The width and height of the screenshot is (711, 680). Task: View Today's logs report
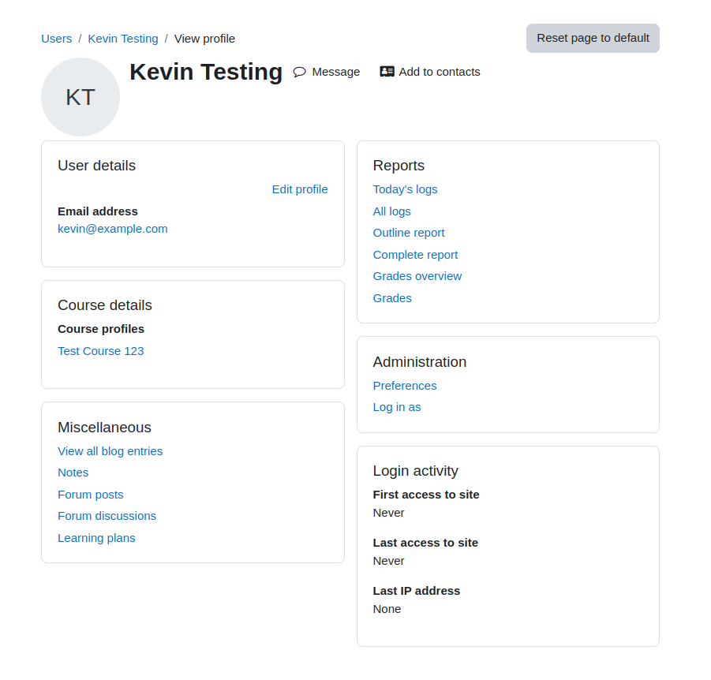point(405,189)
